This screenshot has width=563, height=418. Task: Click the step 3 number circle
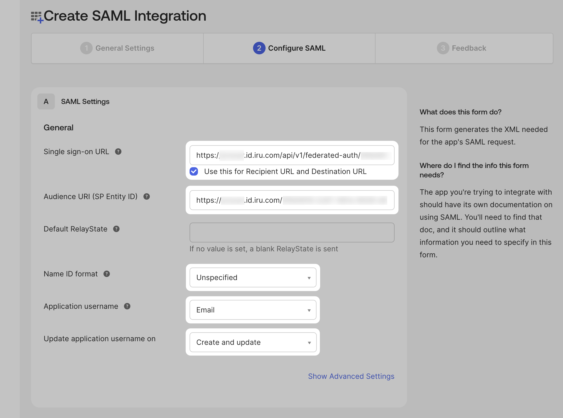pyautogui.click(x=443, y=48)
